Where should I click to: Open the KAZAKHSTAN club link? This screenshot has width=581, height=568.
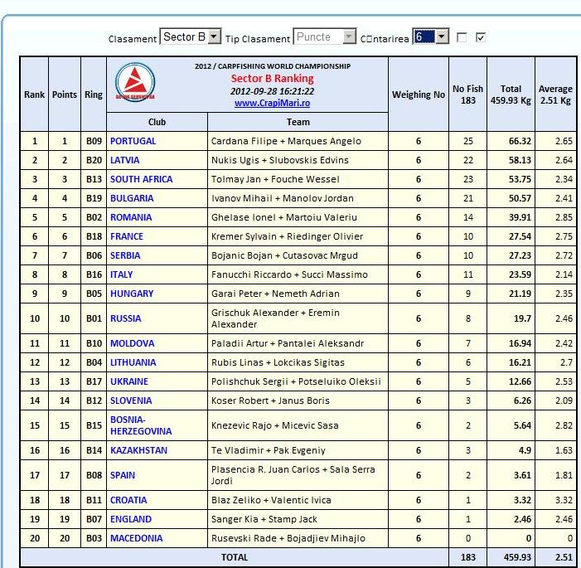click(x=139, y=450)
